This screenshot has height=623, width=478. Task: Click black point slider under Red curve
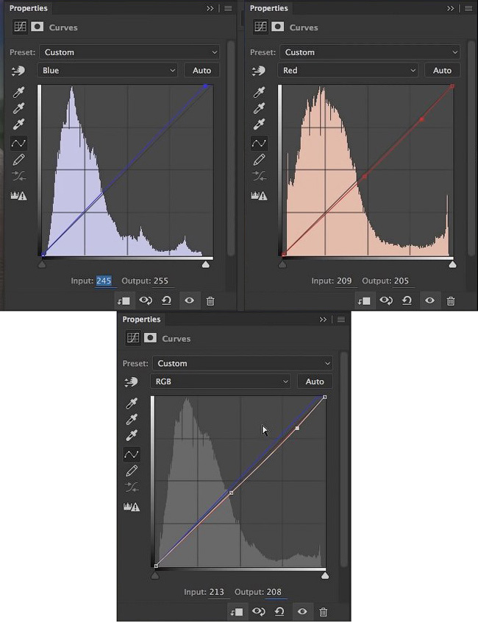pos(282,264)
